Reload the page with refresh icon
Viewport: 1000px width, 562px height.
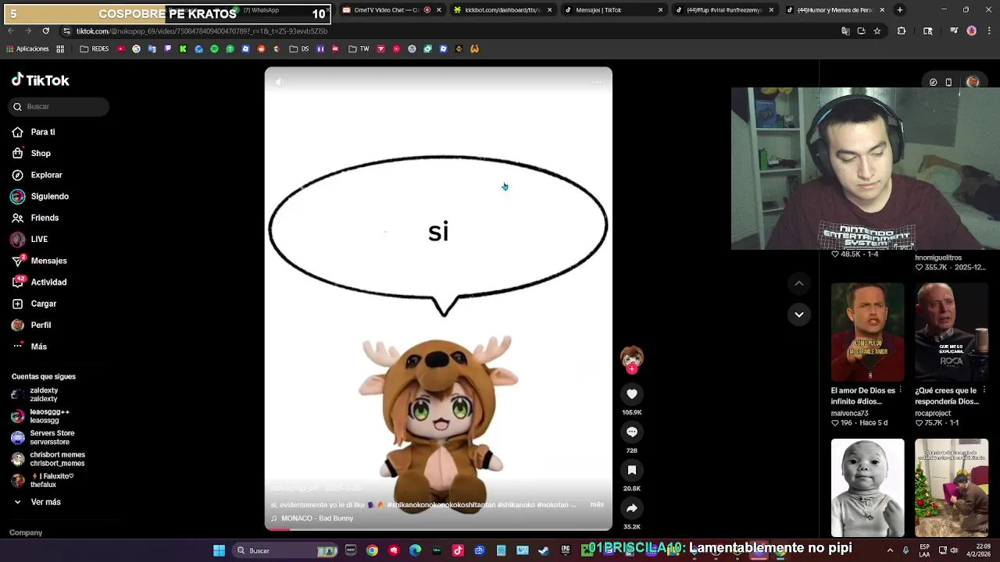tap(45, 31)
